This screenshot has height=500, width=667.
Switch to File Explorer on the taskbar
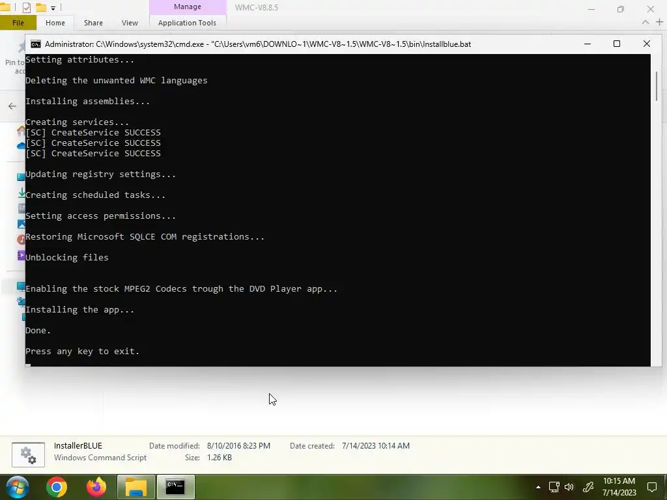135,487
